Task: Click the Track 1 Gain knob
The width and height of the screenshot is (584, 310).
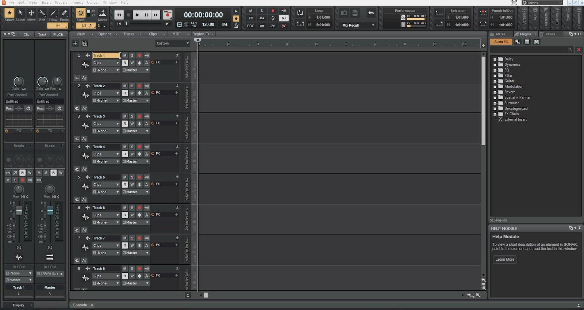Action: pos(19,81)
